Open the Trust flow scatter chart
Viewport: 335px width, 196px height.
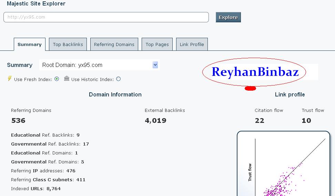284,163
